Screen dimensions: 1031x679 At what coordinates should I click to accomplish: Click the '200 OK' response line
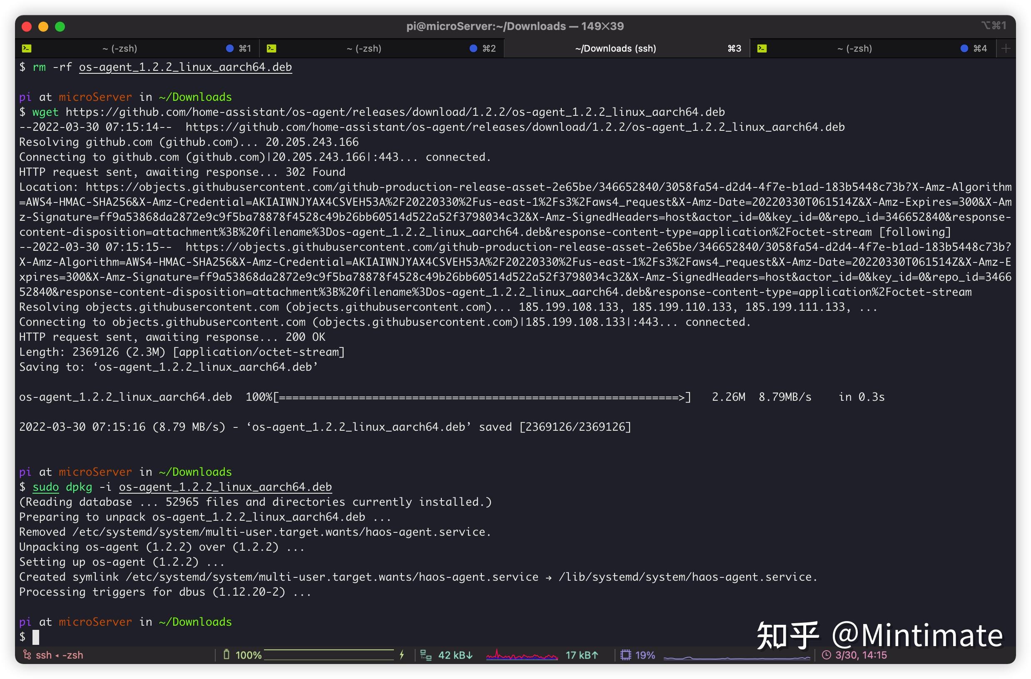click(x=172, y=337)
